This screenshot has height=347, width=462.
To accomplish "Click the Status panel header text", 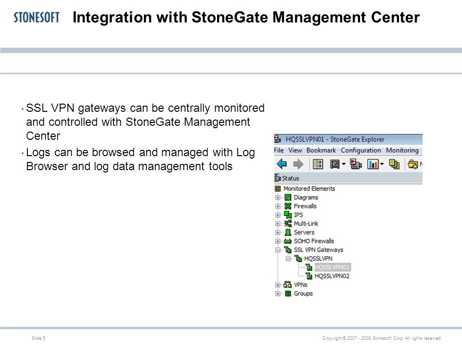I will 291,178.
